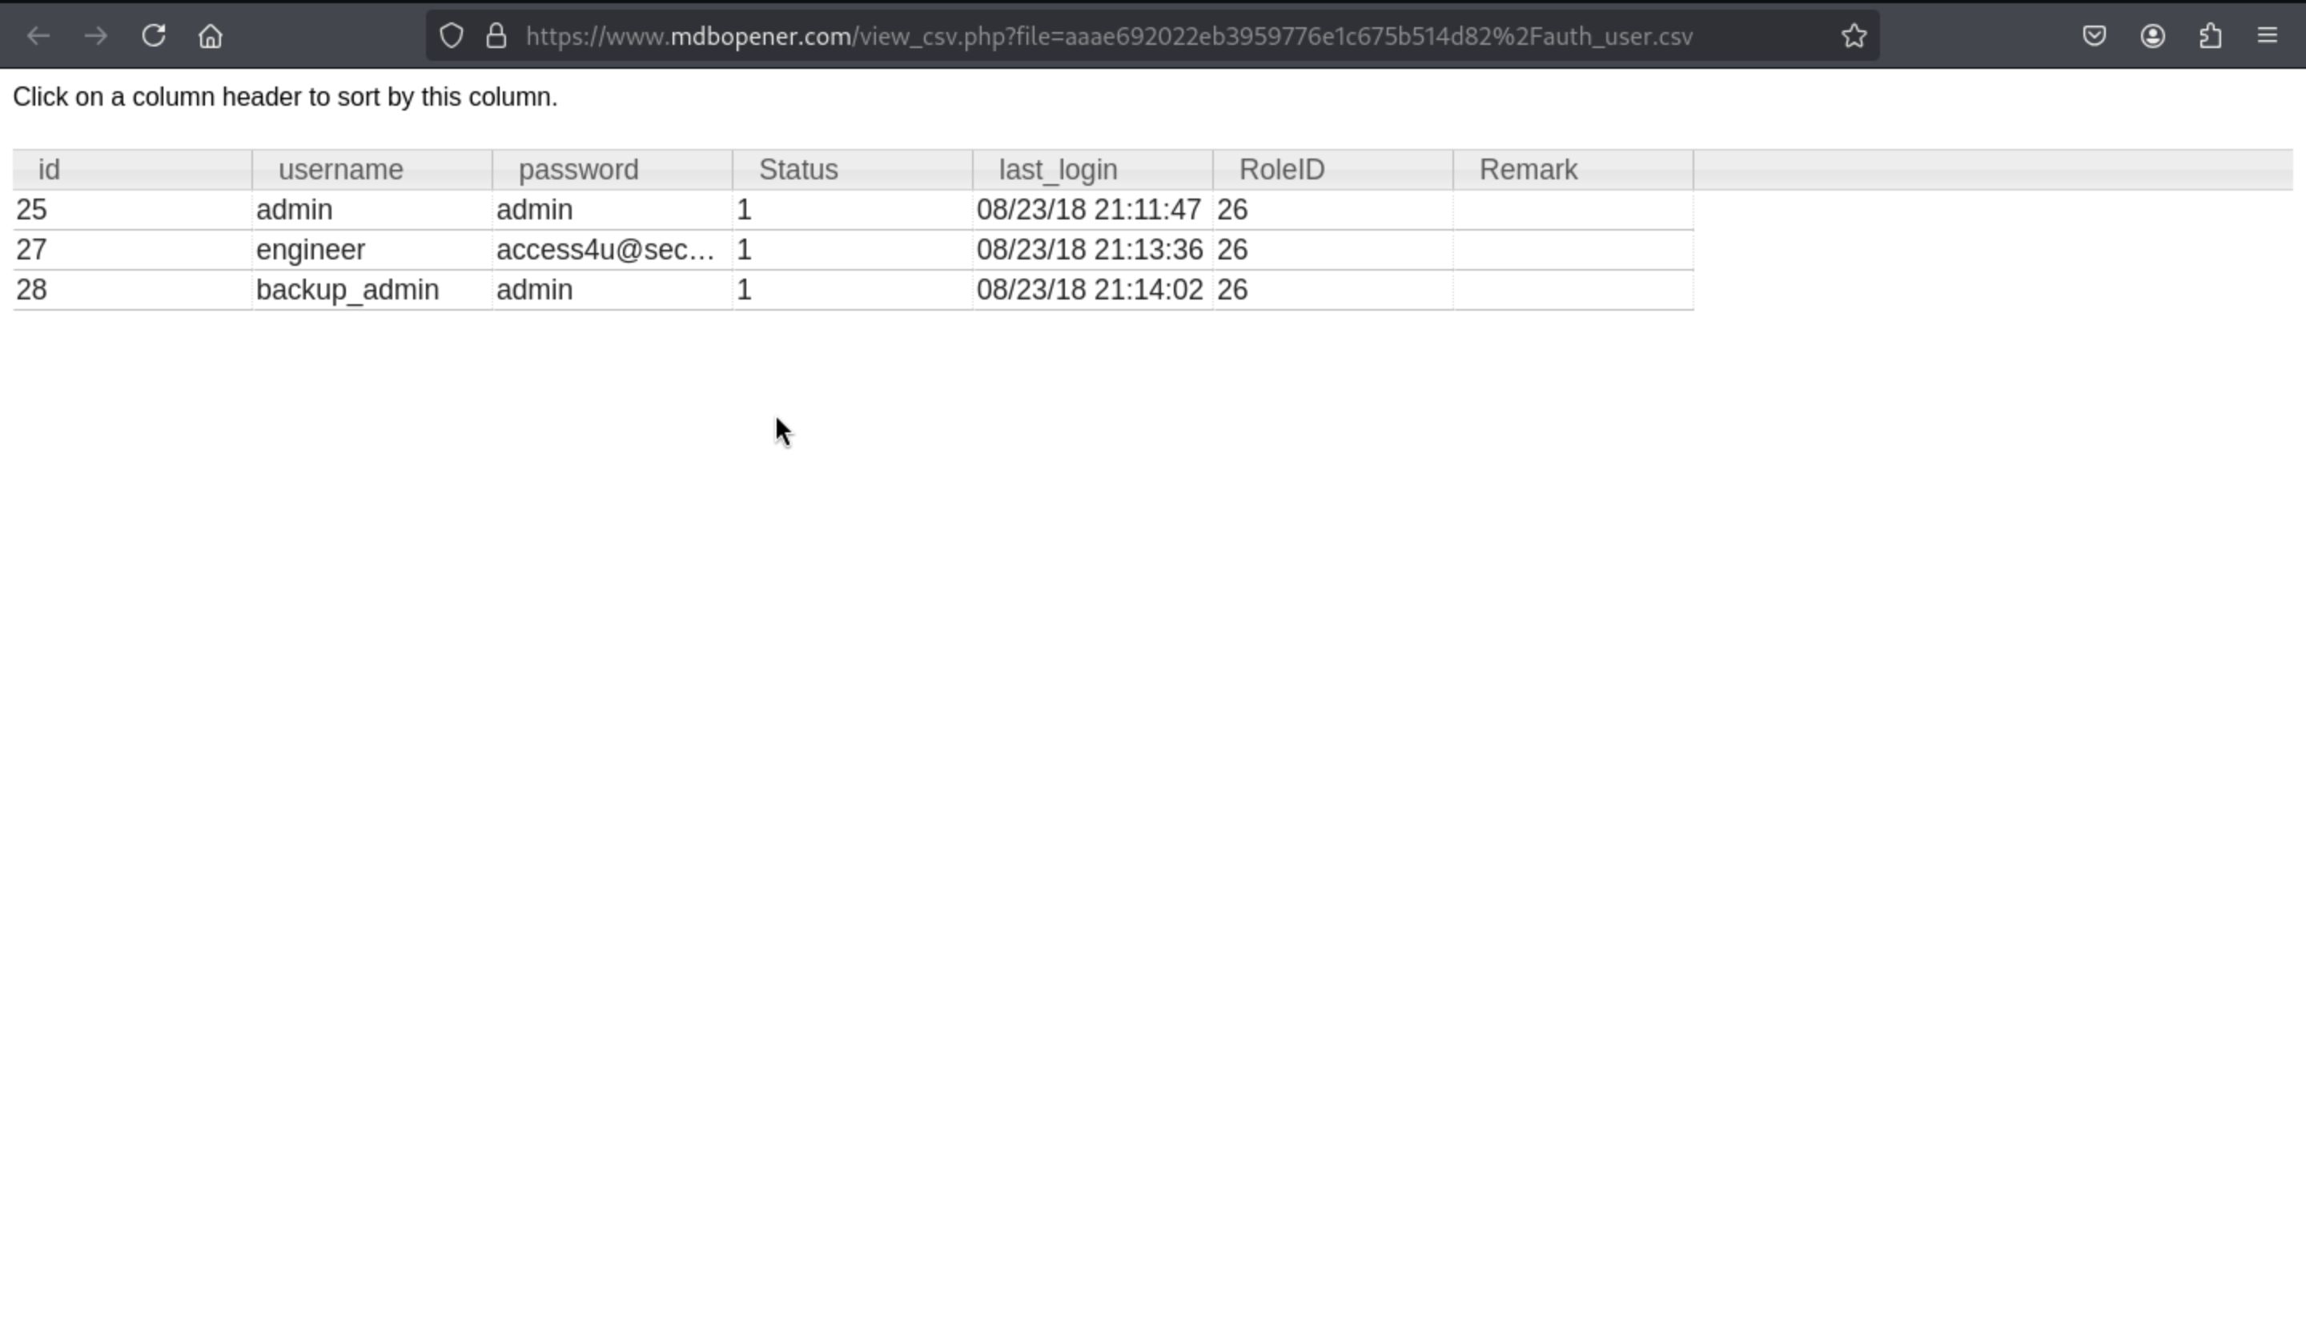Go to the browser home page
This screenshot has height=1321, width=2306.
point(211,36)
